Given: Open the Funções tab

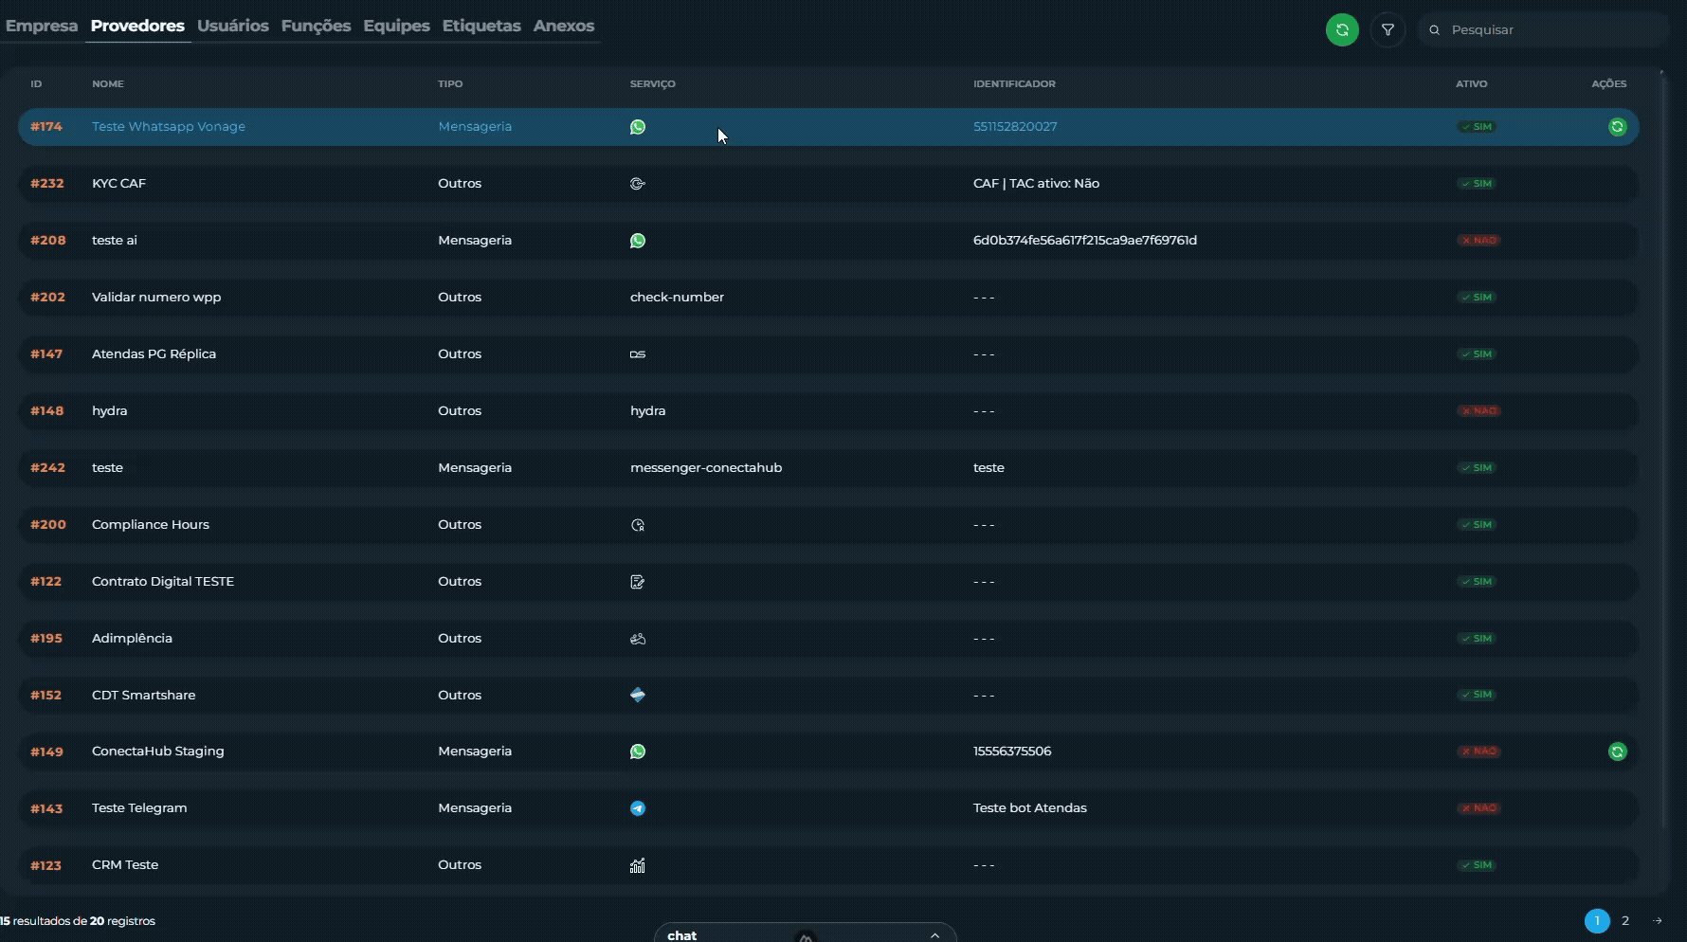Looking at the screenshot, I should click(316, 26).
